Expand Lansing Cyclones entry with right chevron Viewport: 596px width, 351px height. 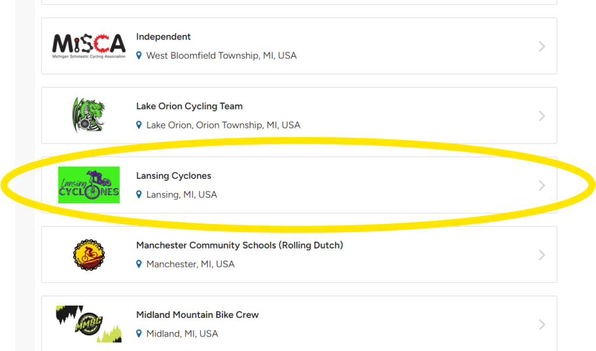click(542, 185)
